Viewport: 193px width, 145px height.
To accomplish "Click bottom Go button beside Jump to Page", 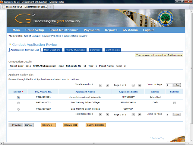I will [177, 114].
